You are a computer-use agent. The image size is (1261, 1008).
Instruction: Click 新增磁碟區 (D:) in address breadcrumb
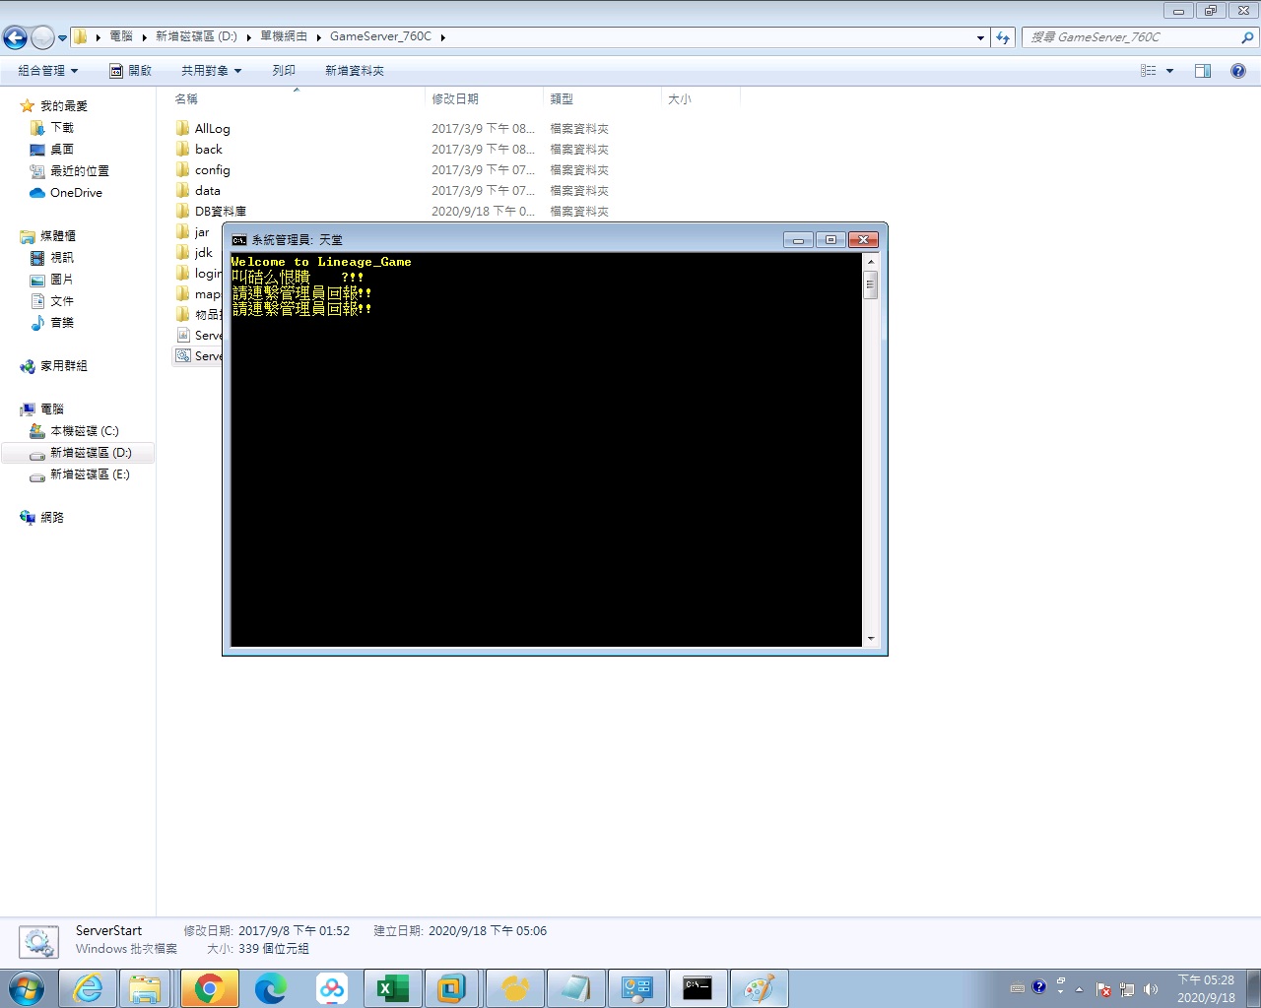(196, 36)
